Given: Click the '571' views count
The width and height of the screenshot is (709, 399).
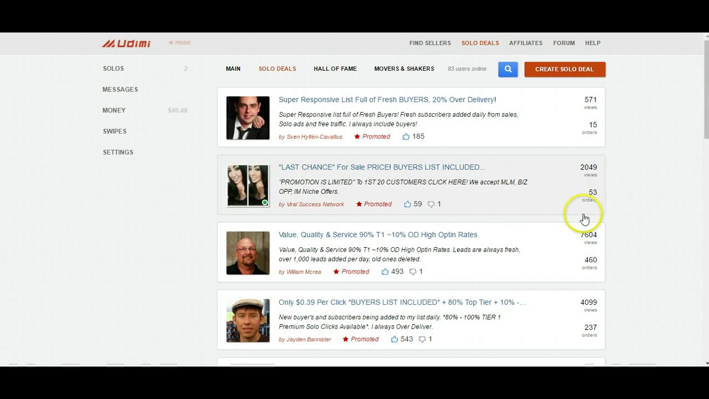Looking at the screenshot, I should (x=590, y=100).
